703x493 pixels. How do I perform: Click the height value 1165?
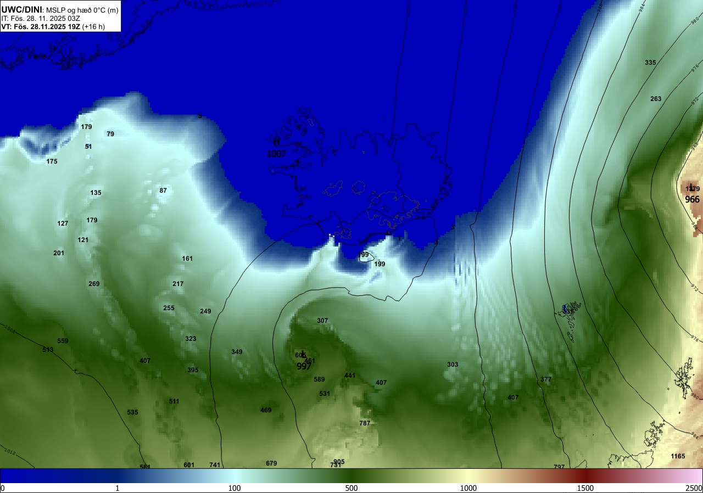click(678, 456)
